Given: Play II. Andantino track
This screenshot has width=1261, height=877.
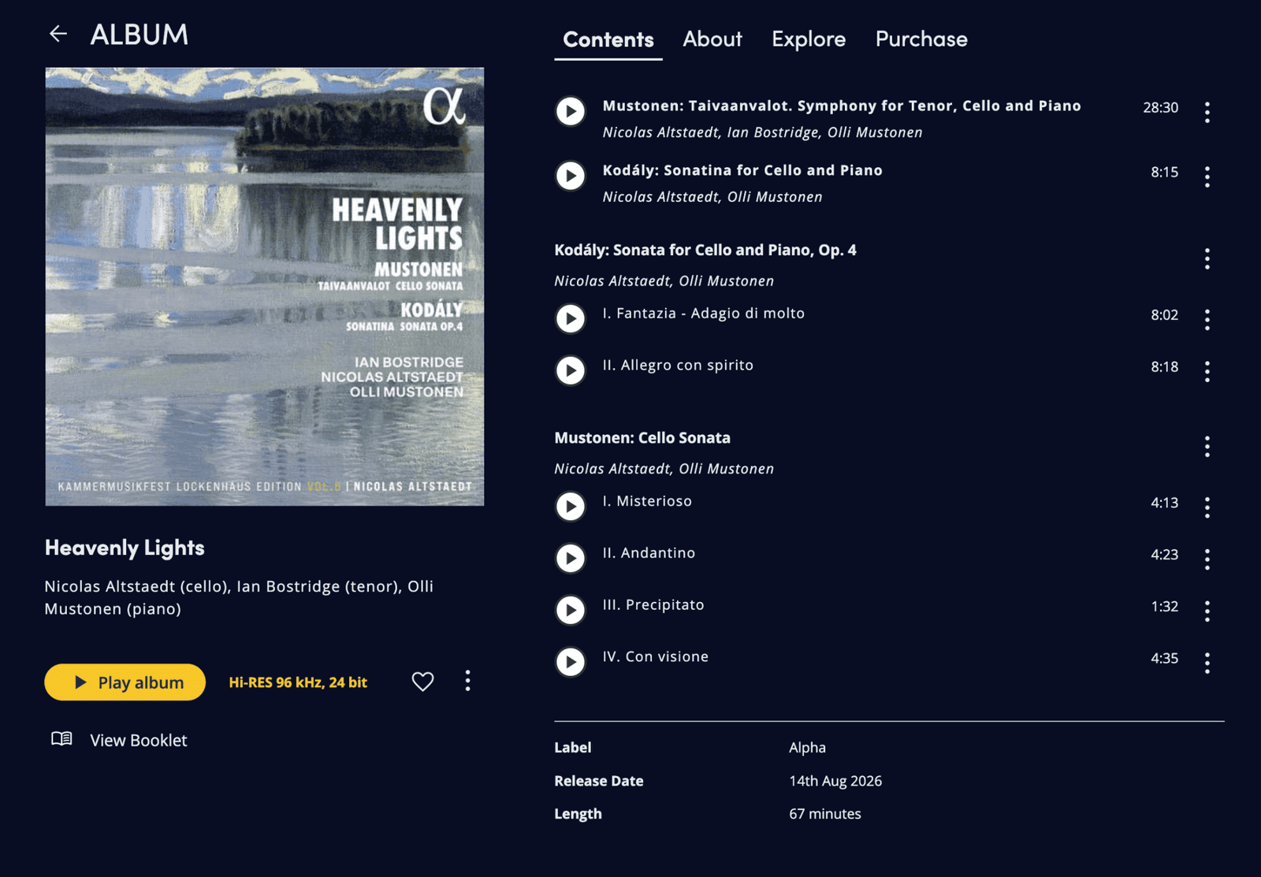Looking at the screenshot, I should click(x=571, y=558).
